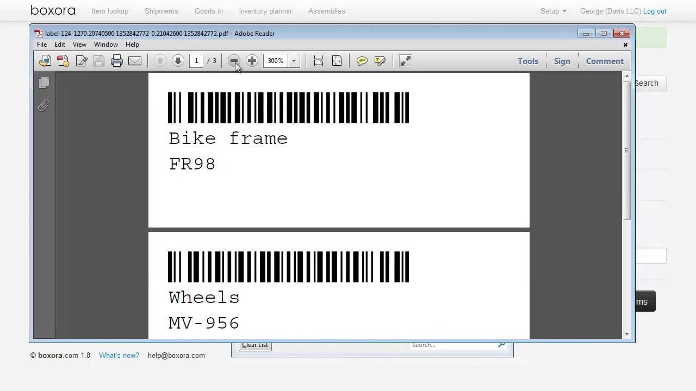Open the Sign pane

pos(562,61)
